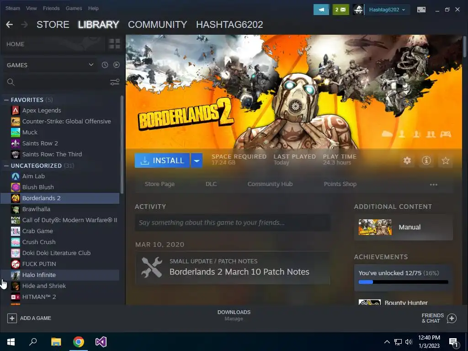The width and height of the screenshot is (468, 351).
Task: Toggle Borderlands 2 favorite star
Action: tap(445, 160)
